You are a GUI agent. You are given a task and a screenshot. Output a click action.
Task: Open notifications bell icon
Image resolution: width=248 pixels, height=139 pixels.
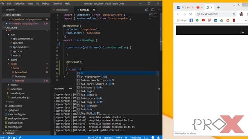click(x=158, y=137)
